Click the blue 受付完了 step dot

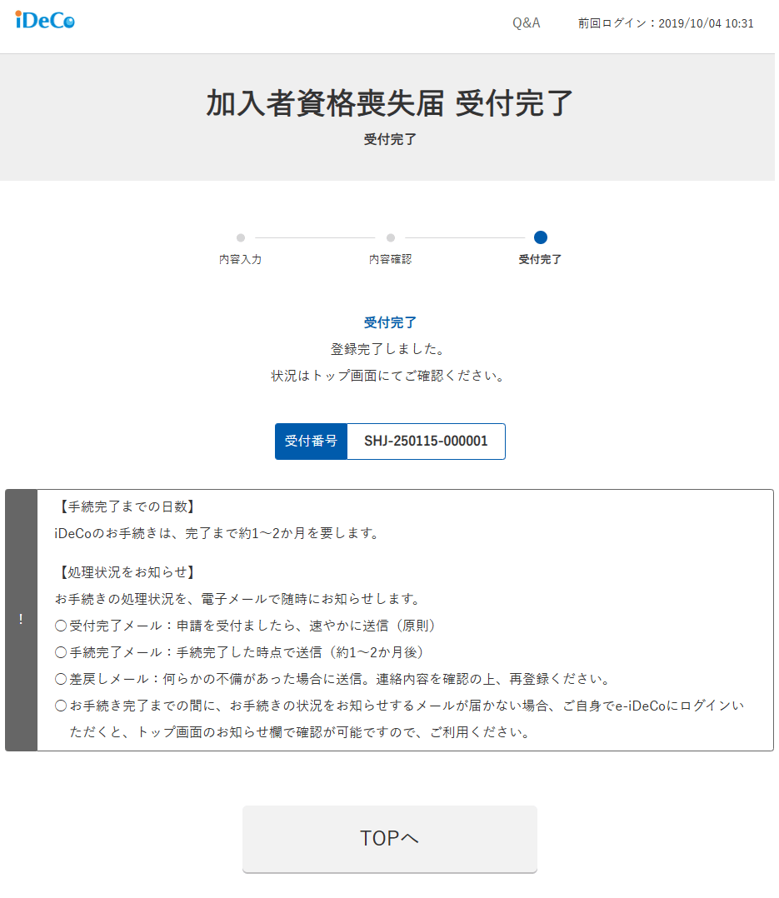click(541, 237)
